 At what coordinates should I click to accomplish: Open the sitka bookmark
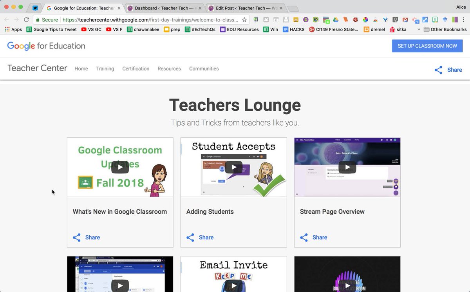398,29
